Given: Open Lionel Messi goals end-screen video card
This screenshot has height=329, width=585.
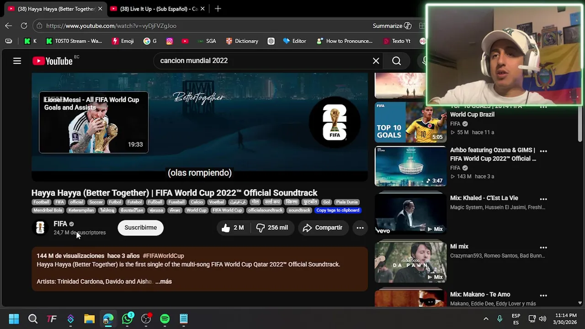Looking at the screenshot, I should 94,122.
